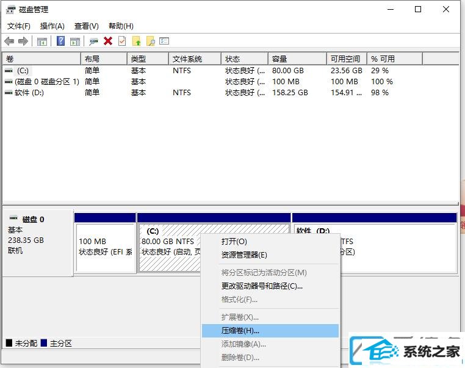The image size is (465, 368).
Task: Sort by the 可用空间 column header
Action: click(x=347, y=59)
